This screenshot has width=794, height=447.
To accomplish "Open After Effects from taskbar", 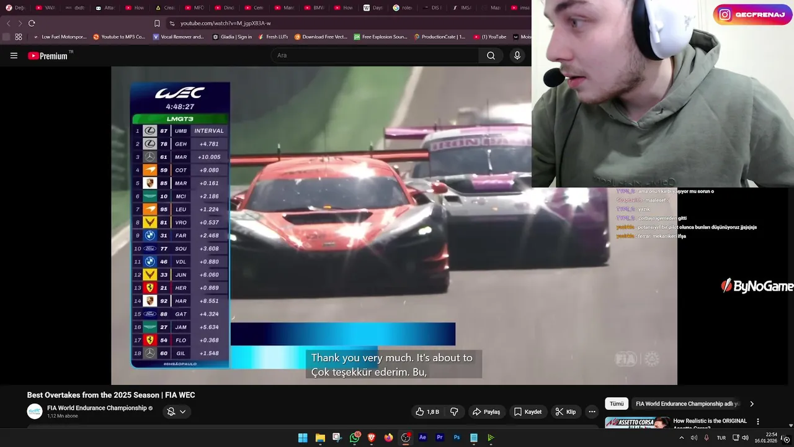I will 422,438.
